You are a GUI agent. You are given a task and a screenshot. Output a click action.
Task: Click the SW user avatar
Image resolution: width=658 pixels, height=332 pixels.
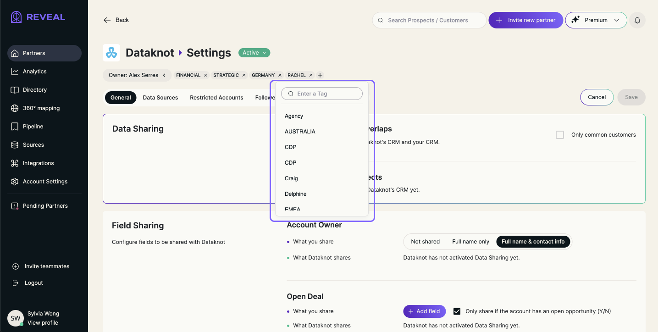coord(16,318)
